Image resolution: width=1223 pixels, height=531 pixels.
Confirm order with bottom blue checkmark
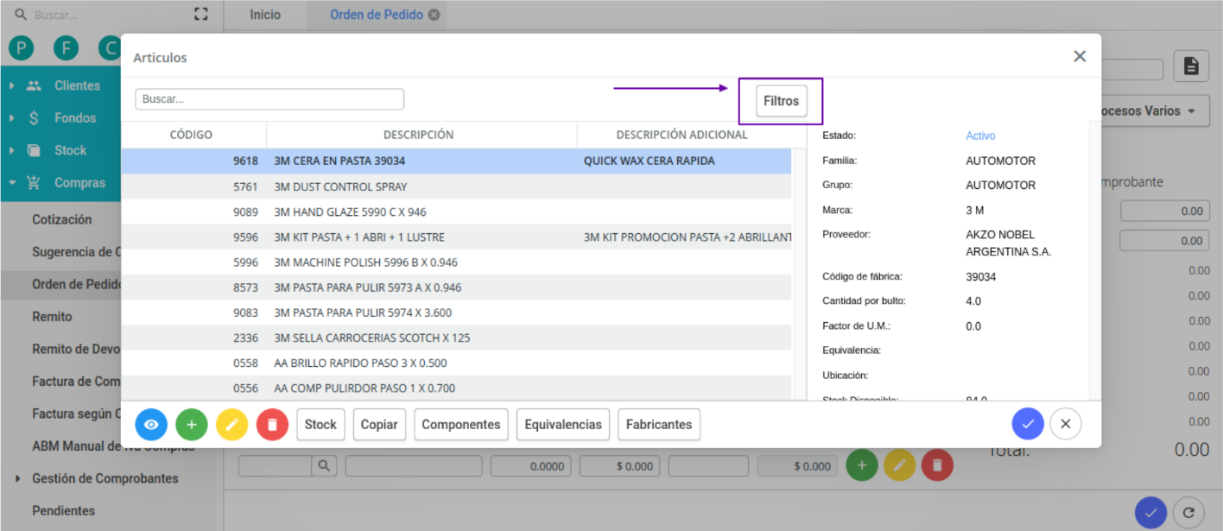click(1150, 513)
